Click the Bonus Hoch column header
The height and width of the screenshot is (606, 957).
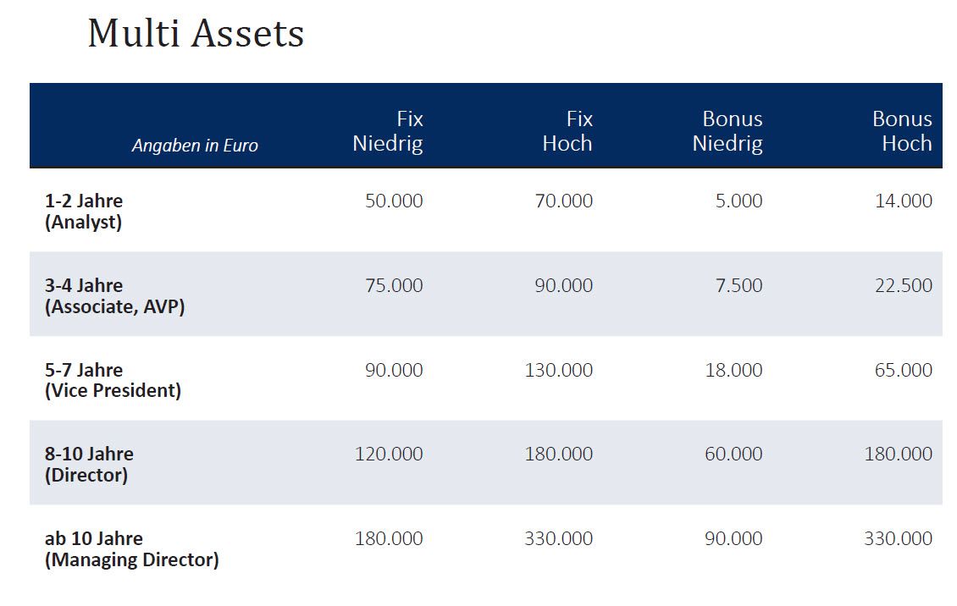coord(902,131)
